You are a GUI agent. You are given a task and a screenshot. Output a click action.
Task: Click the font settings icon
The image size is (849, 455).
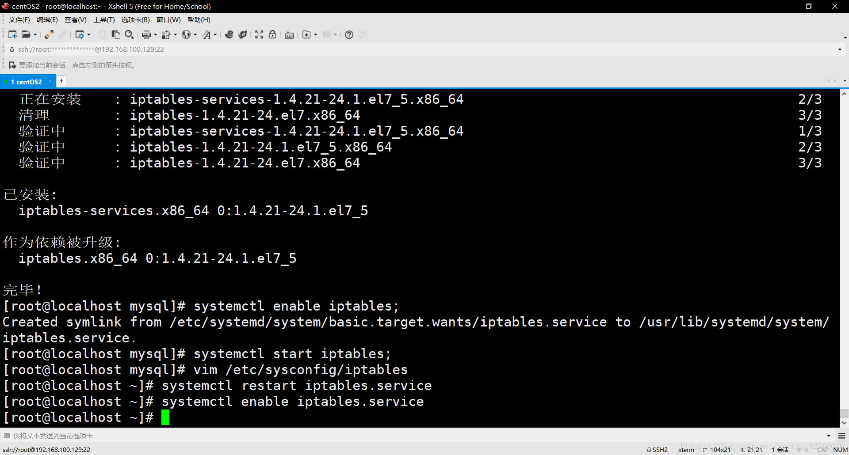[x=207, y=34]
